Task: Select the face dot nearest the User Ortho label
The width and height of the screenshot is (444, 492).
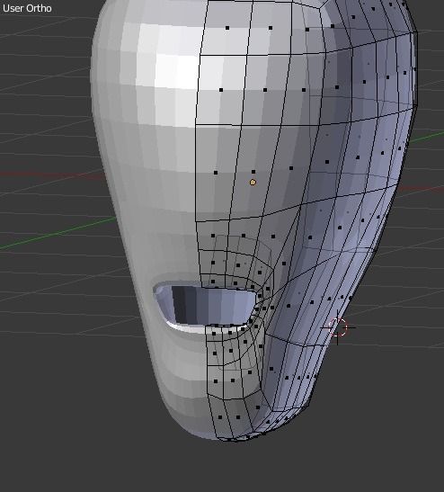Action: (227, 28)
